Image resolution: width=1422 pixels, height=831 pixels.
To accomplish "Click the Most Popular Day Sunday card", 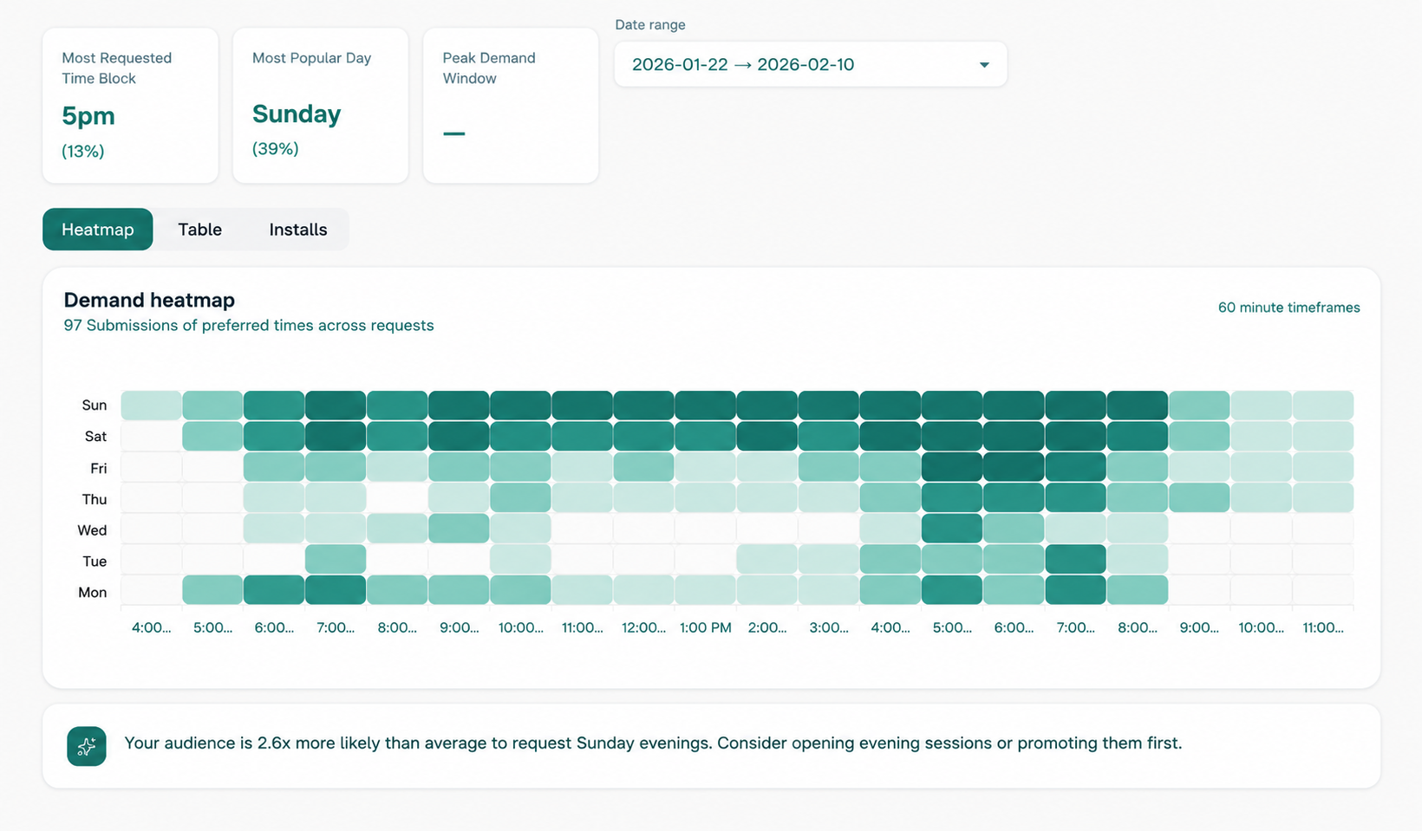I will point(321,106).
